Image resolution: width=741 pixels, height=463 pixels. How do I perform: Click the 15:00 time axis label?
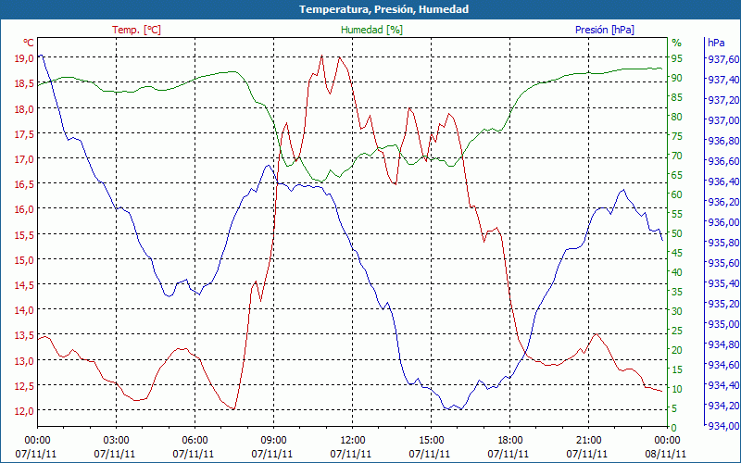(432, 441)
